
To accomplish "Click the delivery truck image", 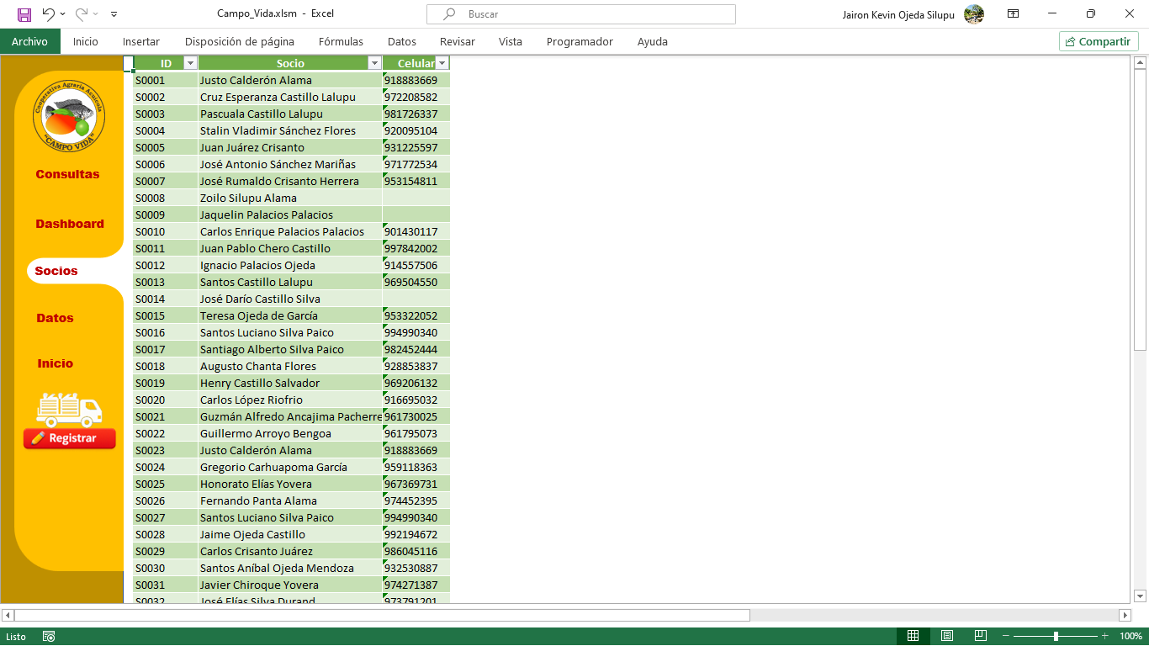I will click(x=69, y=410).
